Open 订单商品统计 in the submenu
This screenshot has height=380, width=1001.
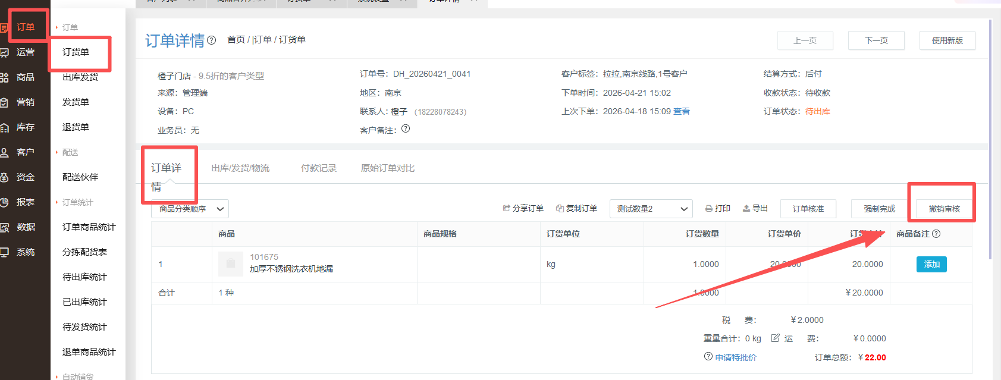pyautogui.click(x=89, y=227)
